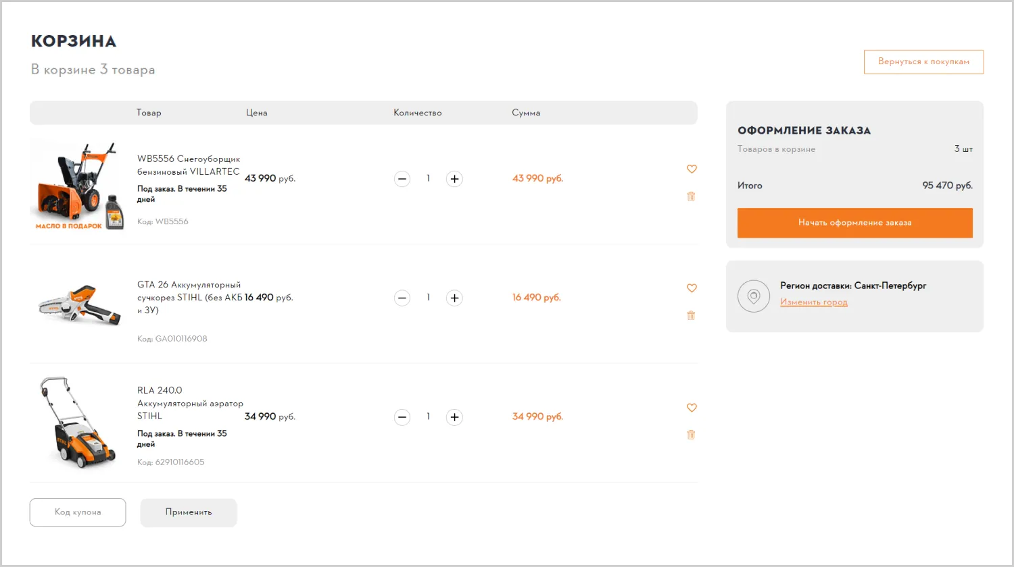
Task: Click quantity value of GTA 26 row
Action: pos(428,297)
